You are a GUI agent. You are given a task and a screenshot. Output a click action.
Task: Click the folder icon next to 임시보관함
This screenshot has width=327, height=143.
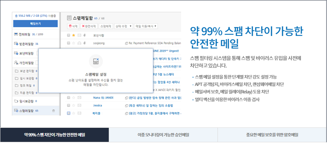pyautogui.click(x=16, y=101)
